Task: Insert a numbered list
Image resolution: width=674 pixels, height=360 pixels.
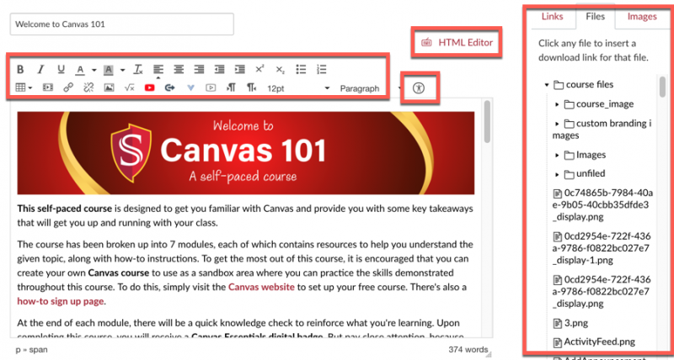Action: (322, 70)
